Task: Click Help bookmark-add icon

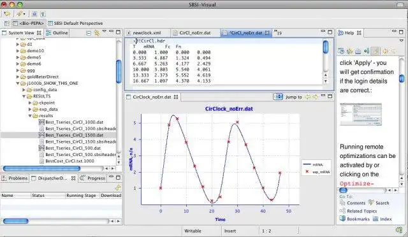Action: click(367, 51)
